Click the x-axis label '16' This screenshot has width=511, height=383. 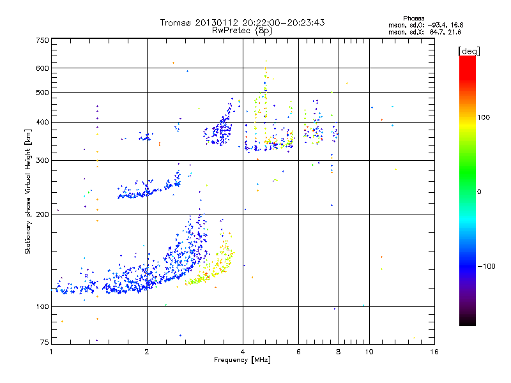[x=434, y=352]
